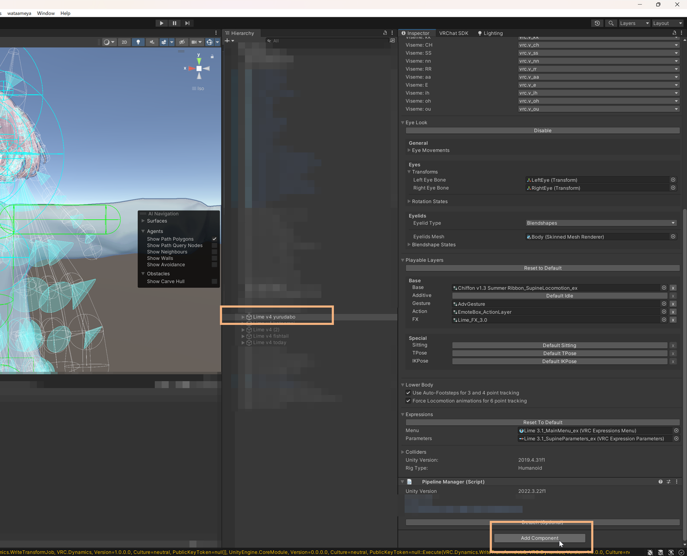687x556 pixels.
Task: Toggle scene 2D view mode
Action: tap(124, 42)
